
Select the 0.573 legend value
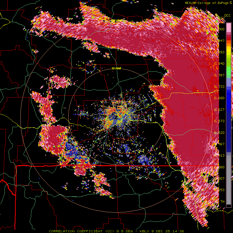tap(219, 121)
